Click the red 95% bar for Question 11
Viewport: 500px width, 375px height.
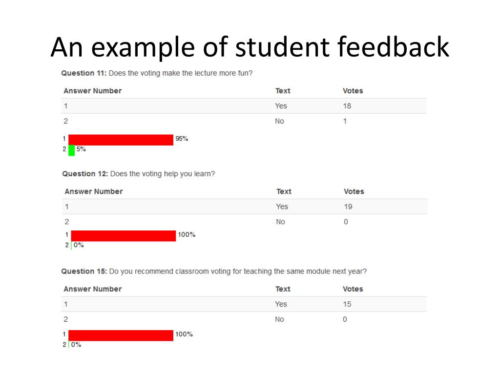coord(121,140)
